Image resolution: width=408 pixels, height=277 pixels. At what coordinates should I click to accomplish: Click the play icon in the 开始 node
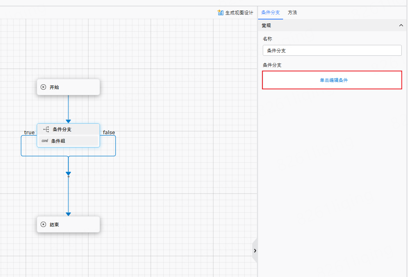43,87
